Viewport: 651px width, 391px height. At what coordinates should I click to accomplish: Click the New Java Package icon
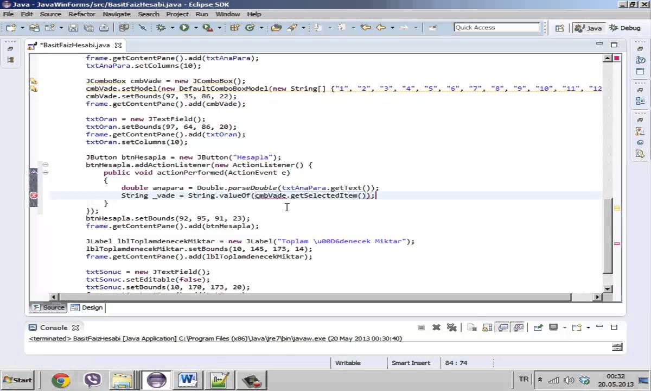235,28
